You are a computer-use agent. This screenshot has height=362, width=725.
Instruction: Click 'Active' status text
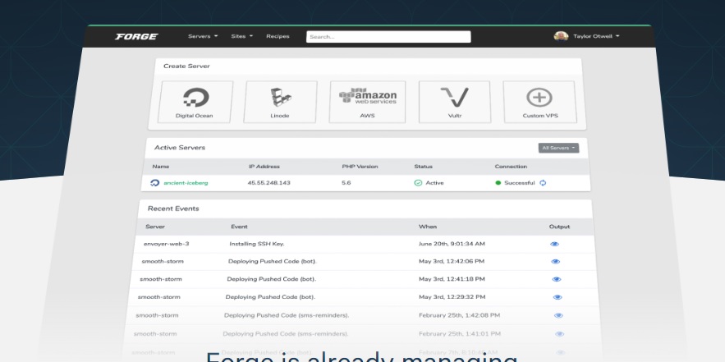[x=434, y=182]
